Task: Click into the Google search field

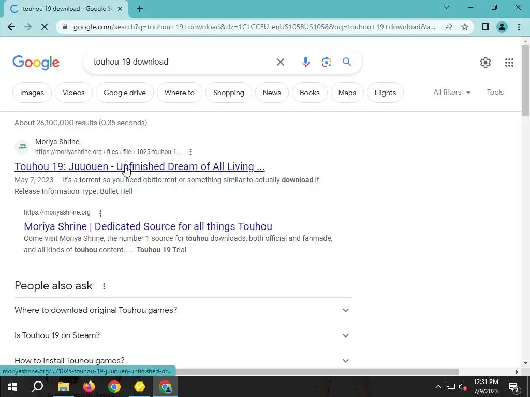Action: (183, 62)
